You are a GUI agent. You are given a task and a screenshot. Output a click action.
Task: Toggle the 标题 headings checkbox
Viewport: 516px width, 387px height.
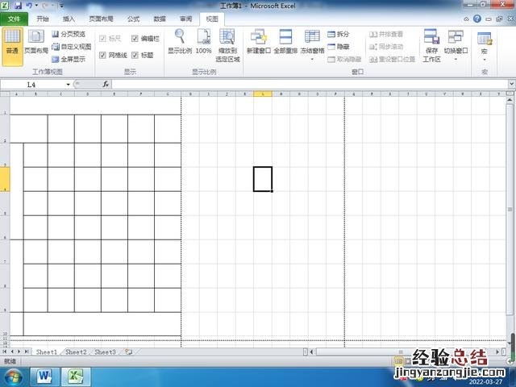[135, 56]
